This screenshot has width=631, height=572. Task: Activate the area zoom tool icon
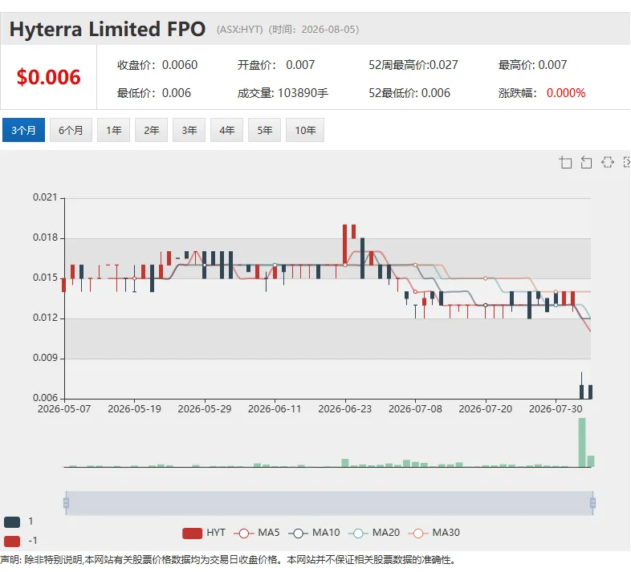(565, 163)
